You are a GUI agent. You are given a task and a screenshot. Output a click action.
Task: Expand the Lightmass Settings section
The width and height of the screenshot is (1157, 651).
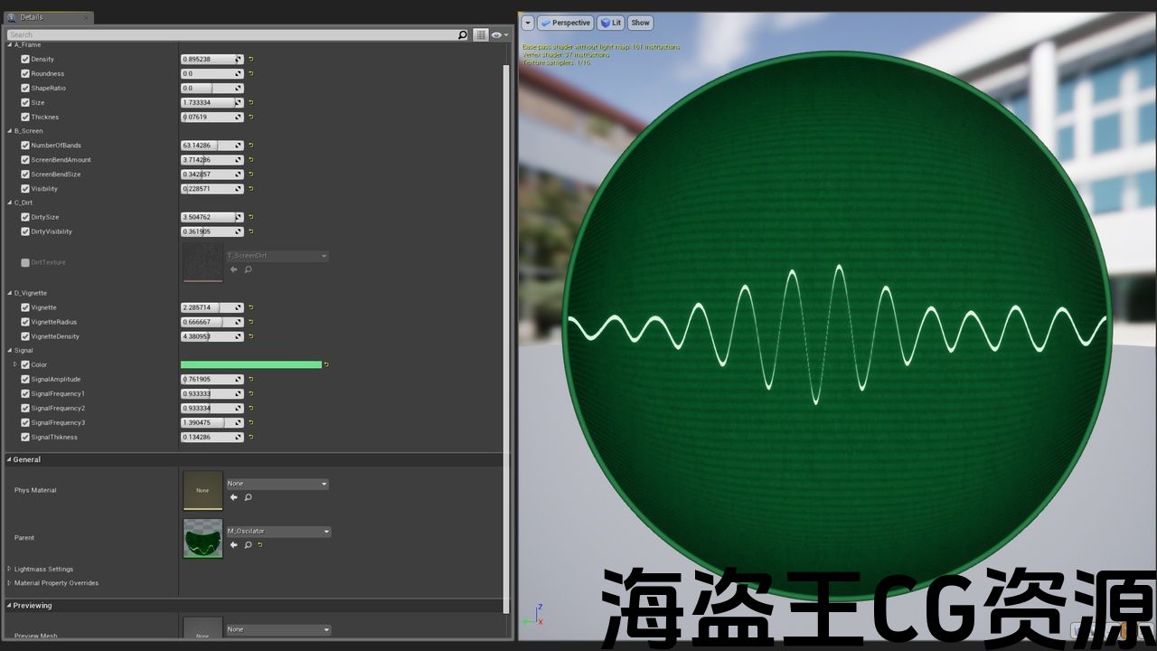pyautogui.click(x=10, y=569)
